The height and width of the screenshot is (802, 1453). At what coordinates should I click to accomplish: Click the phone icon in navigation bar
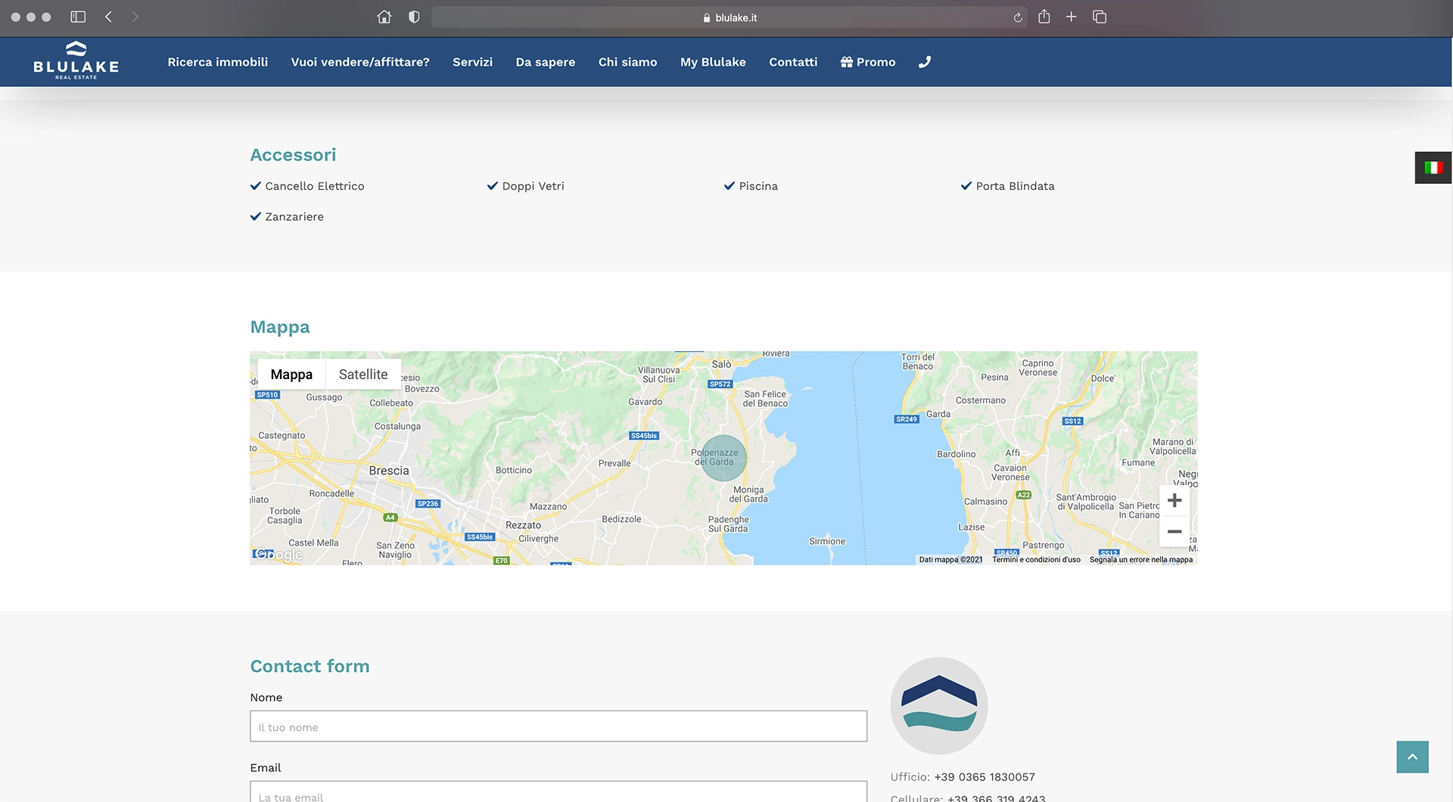924,62
